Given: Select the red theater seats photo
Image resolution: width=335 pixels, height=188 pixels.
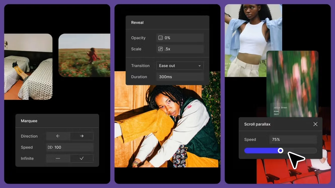Looking at the screenshot, I should pos(294,171).
